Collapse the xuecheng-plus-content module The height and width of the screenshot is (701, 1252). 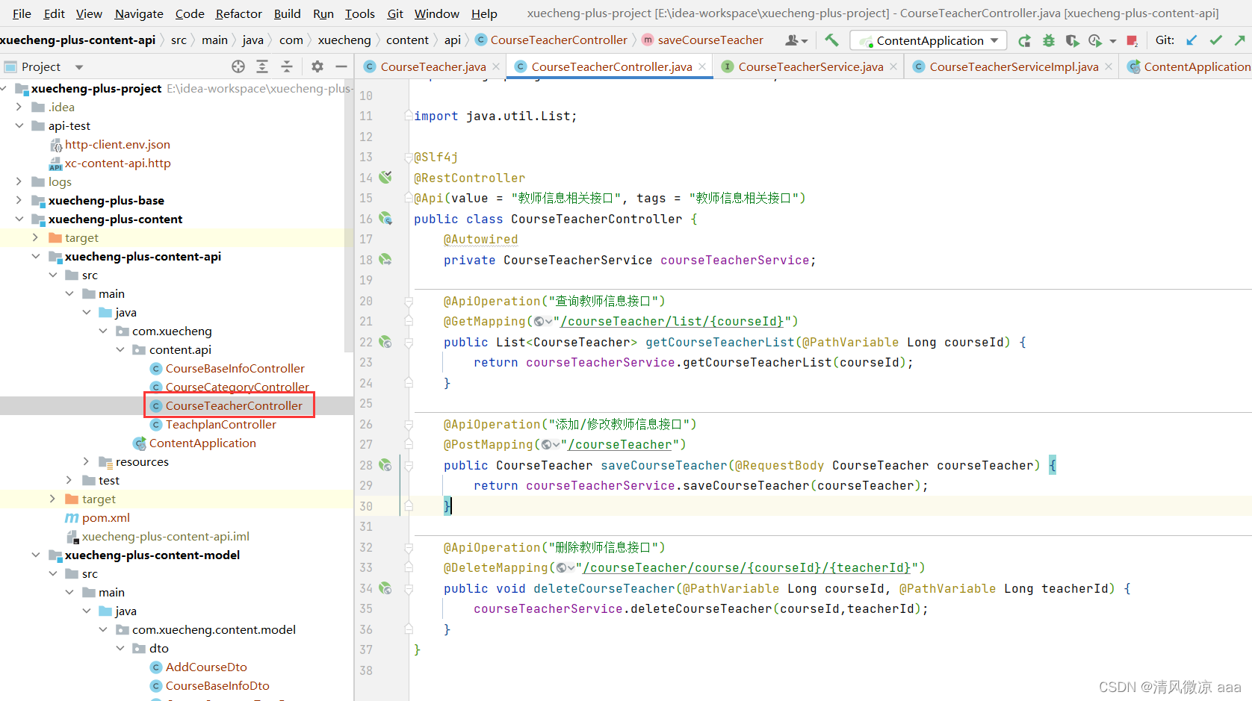19,219
